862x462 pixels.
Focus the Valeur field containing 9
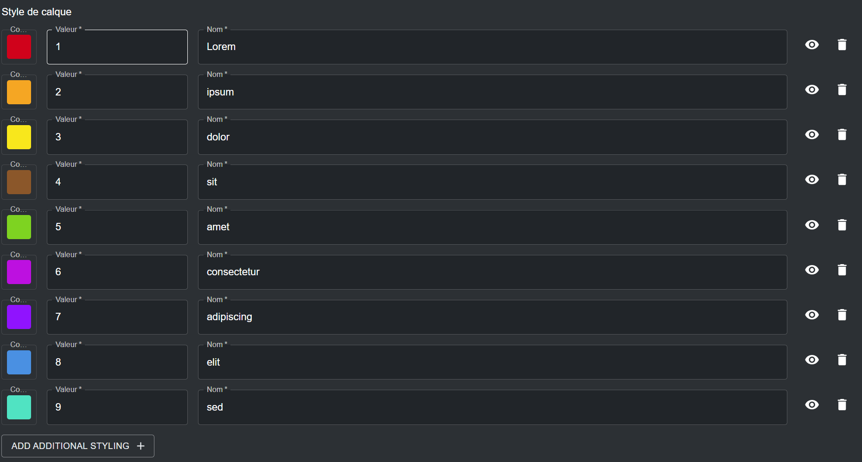[117, 407]
